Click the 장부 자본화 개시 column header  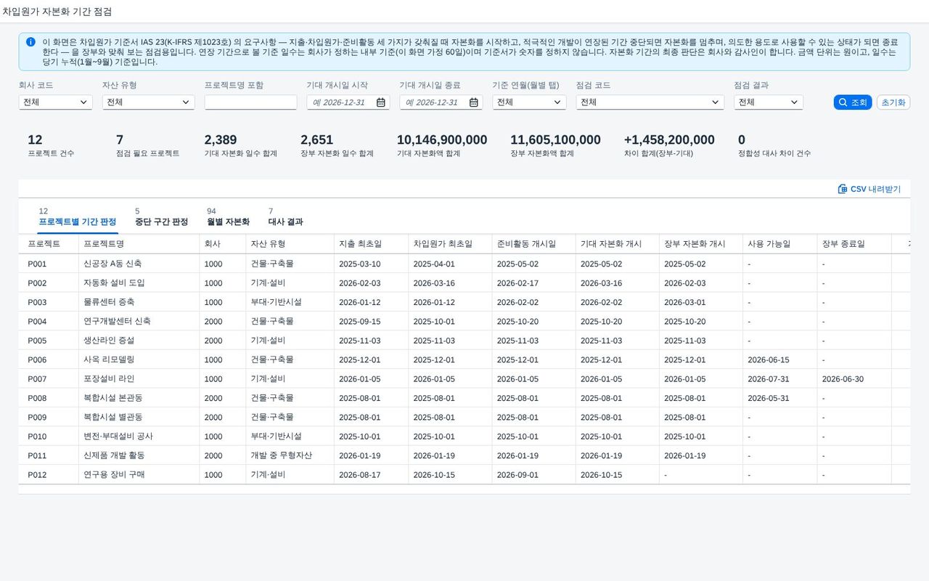point(700,244)
